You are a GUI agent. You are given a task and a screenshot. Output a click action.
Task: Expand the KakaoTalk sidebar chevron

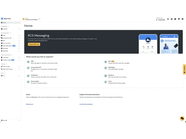coord(19,51)
